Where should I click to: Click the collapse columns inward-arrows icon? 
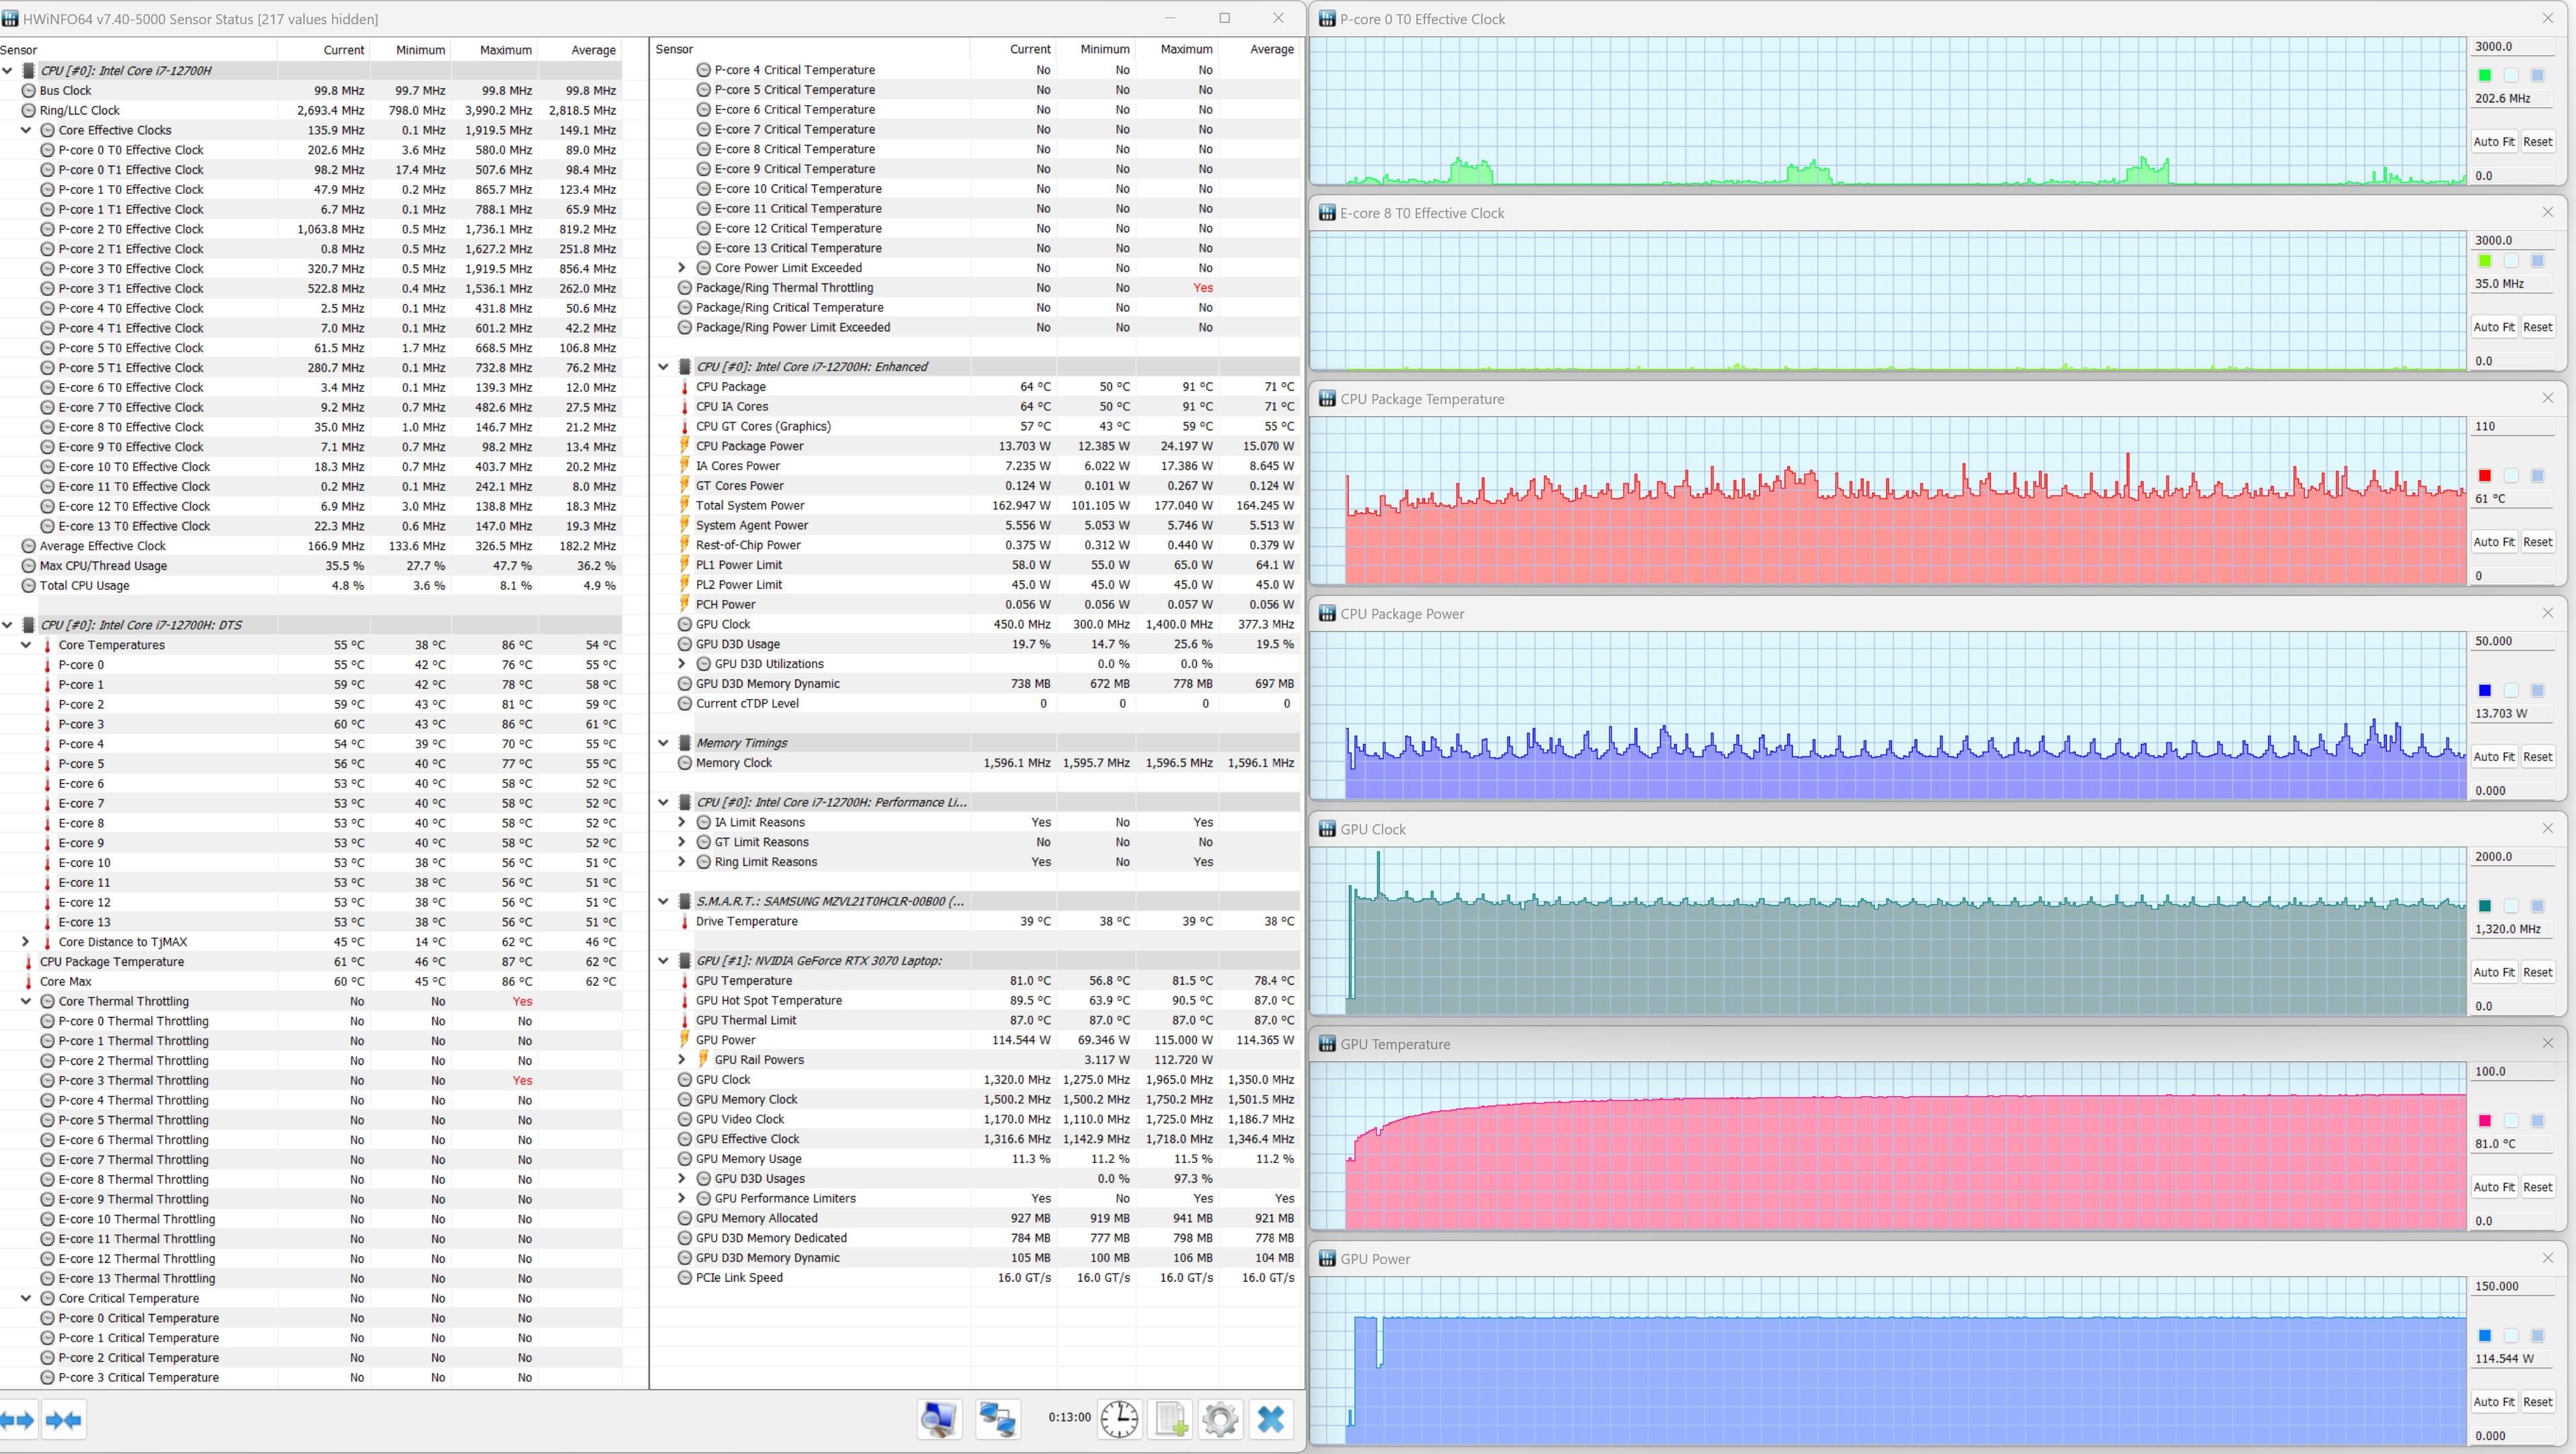pyautogui.click(x=63, y=1419)
